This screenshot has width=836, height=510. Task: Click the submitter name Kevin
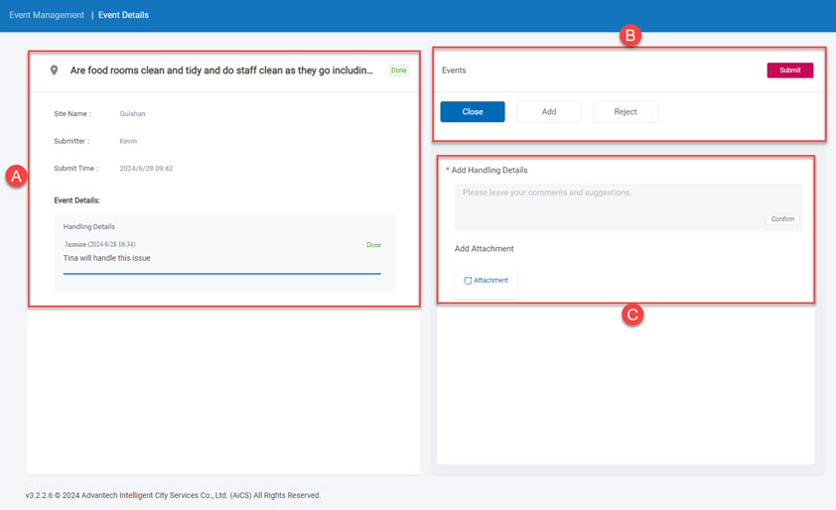(128, 141)
